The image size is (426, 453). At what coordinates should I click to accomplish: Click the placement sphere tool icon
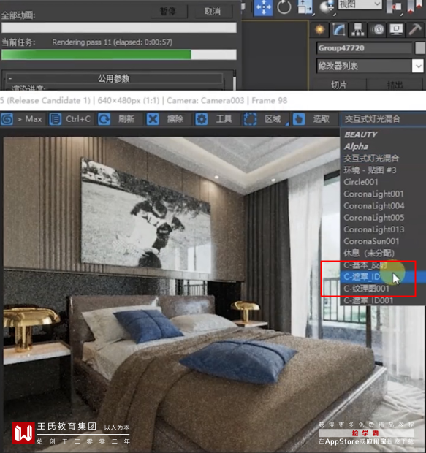coord(327,7)
